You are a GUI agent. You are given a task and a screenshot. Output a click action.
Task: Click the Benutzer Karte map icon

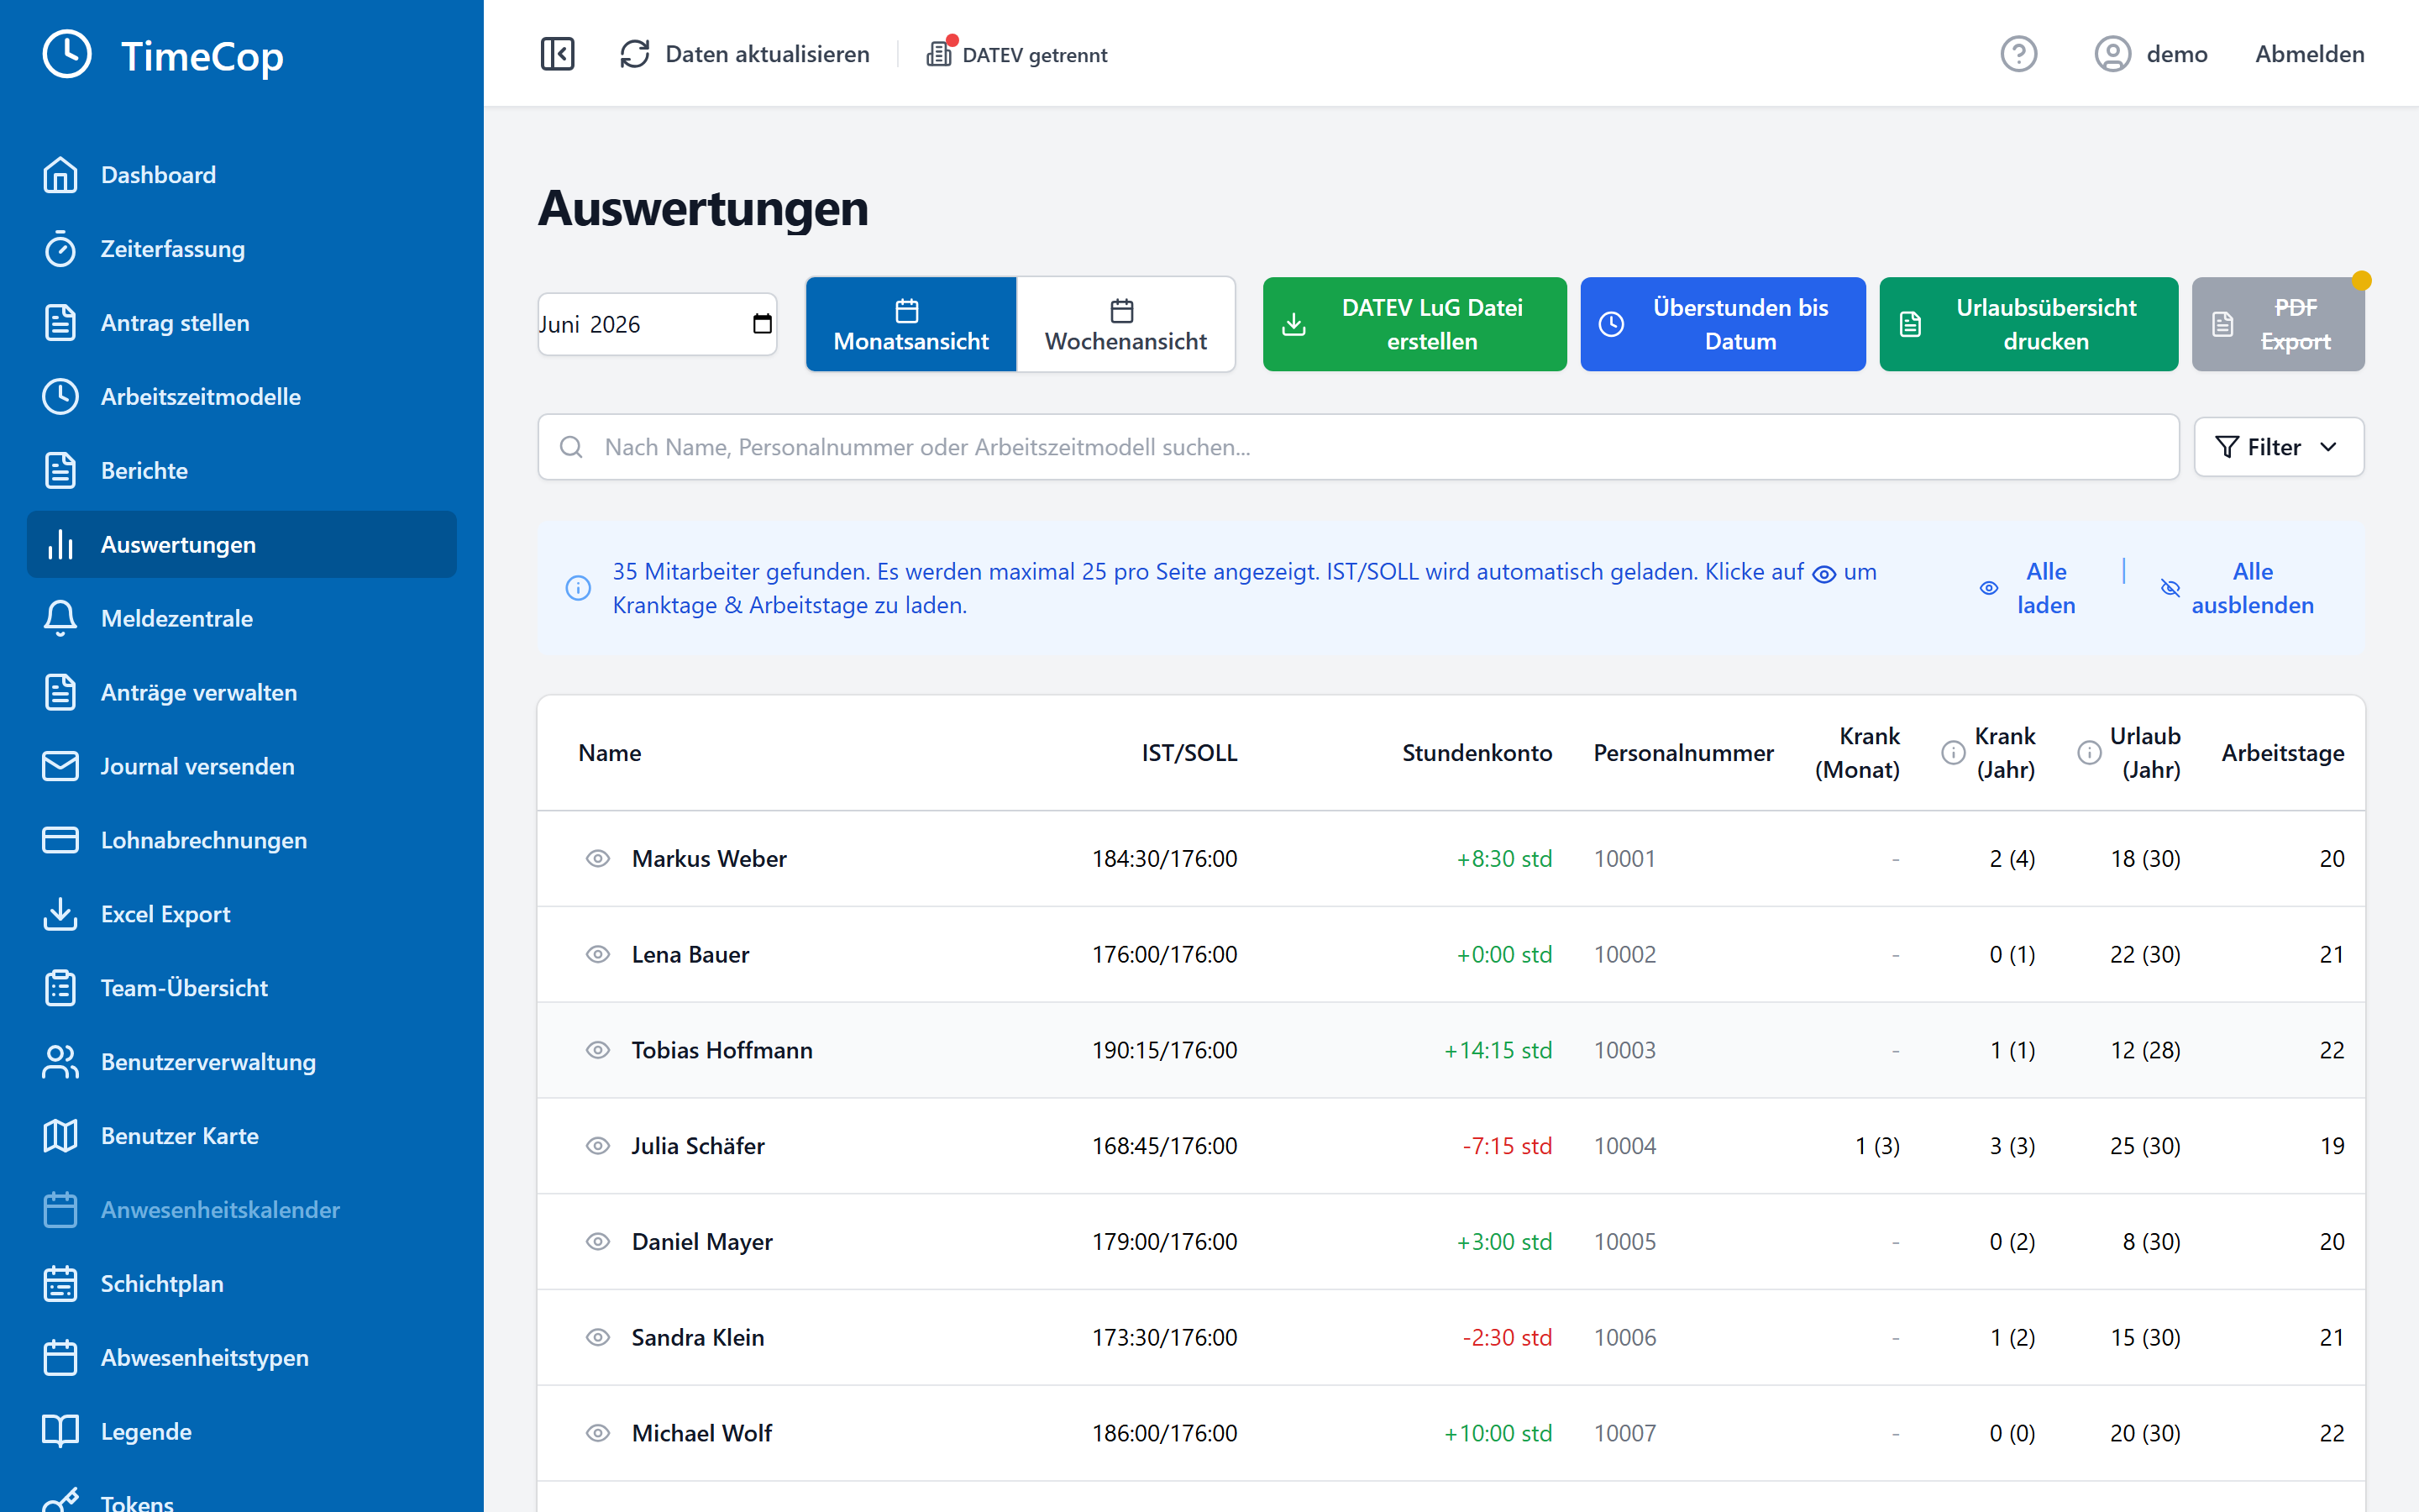(x=60, y=1136)
